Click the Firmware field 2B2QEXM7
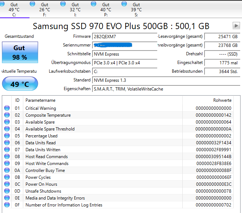This screenshot has height=213, width=242. [x=125, y=37]
